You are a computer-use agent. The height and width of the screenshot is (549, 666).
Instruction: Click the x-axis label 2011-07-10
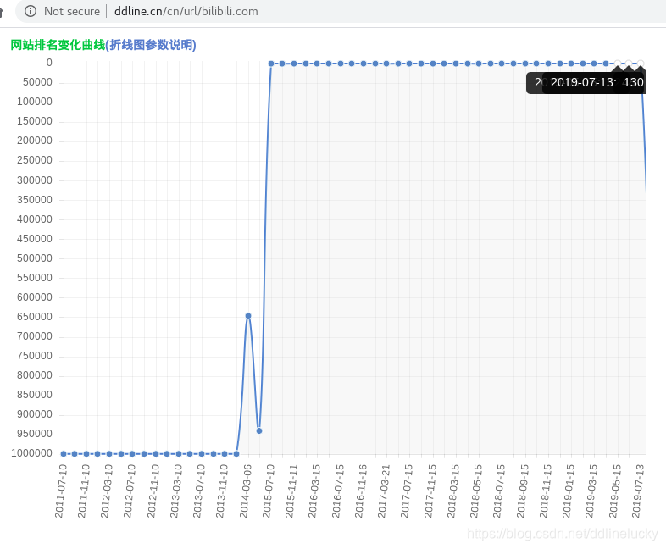coord(61,491)
